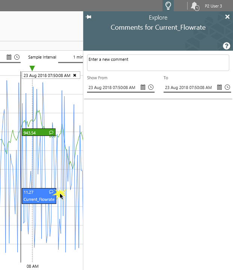Click the Sample Interval value field
The height and width of the screenshot is (270, 233).
point(78,57)
